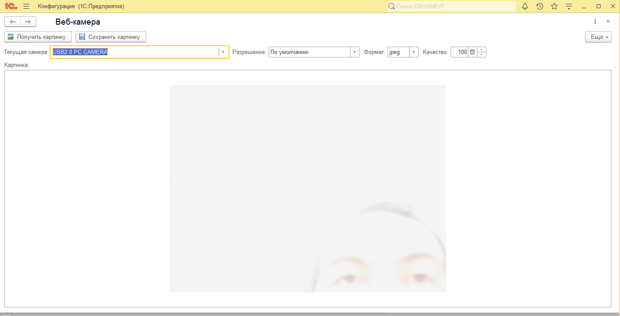
Task: Open the title bar settings lines icon
Action: tap(569, 6)
